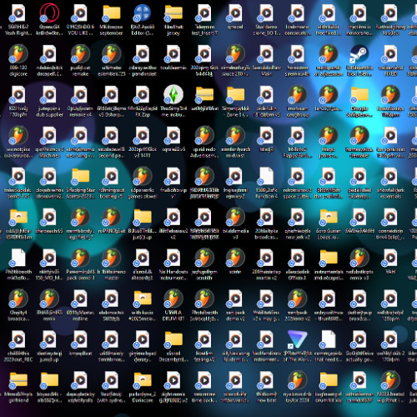Open the 'Floating Star Assets-2023' folder
Image resolution: width=417 pixels, height=417 pixels.
click(80, 176)
